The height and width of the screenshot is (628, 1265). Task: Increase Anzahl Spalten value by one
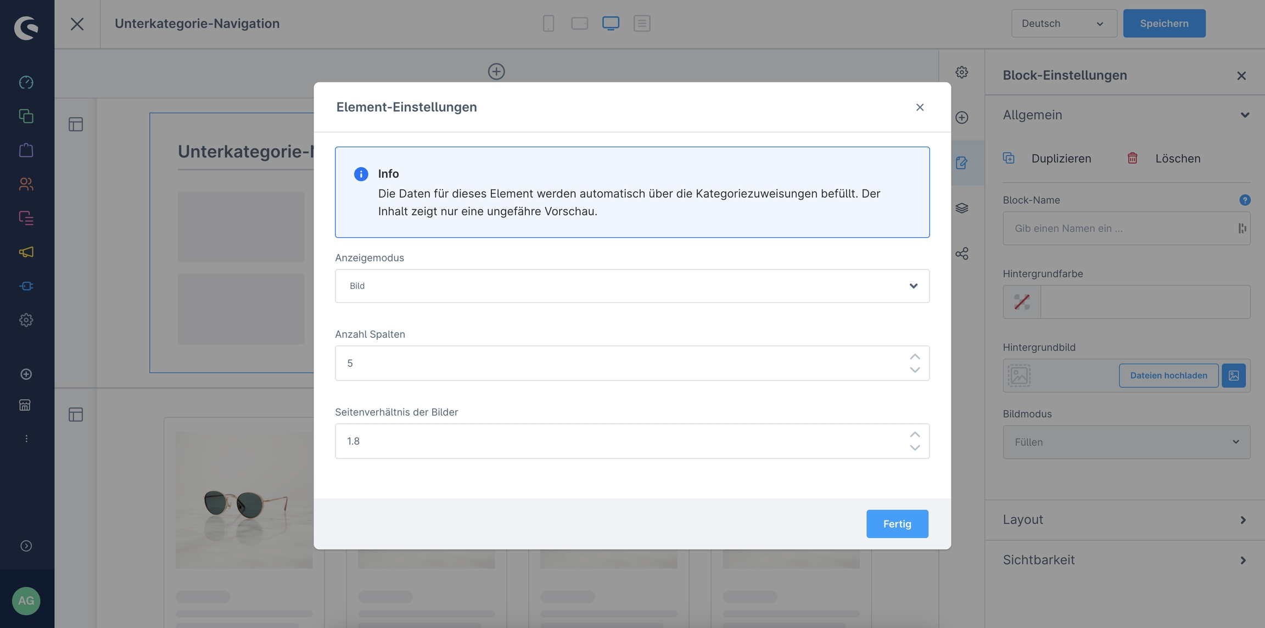[x=915, y=357]
